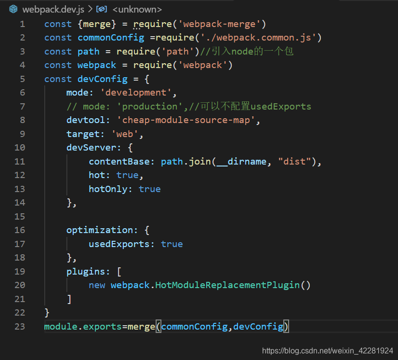Click the 'cheap-module-source-map' string
The image size is (398, 360).
click(x=186, y=120)
